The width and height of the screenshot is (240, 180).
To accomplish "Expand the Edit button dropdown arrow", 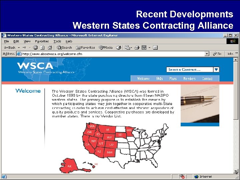I will pos(149,48).
